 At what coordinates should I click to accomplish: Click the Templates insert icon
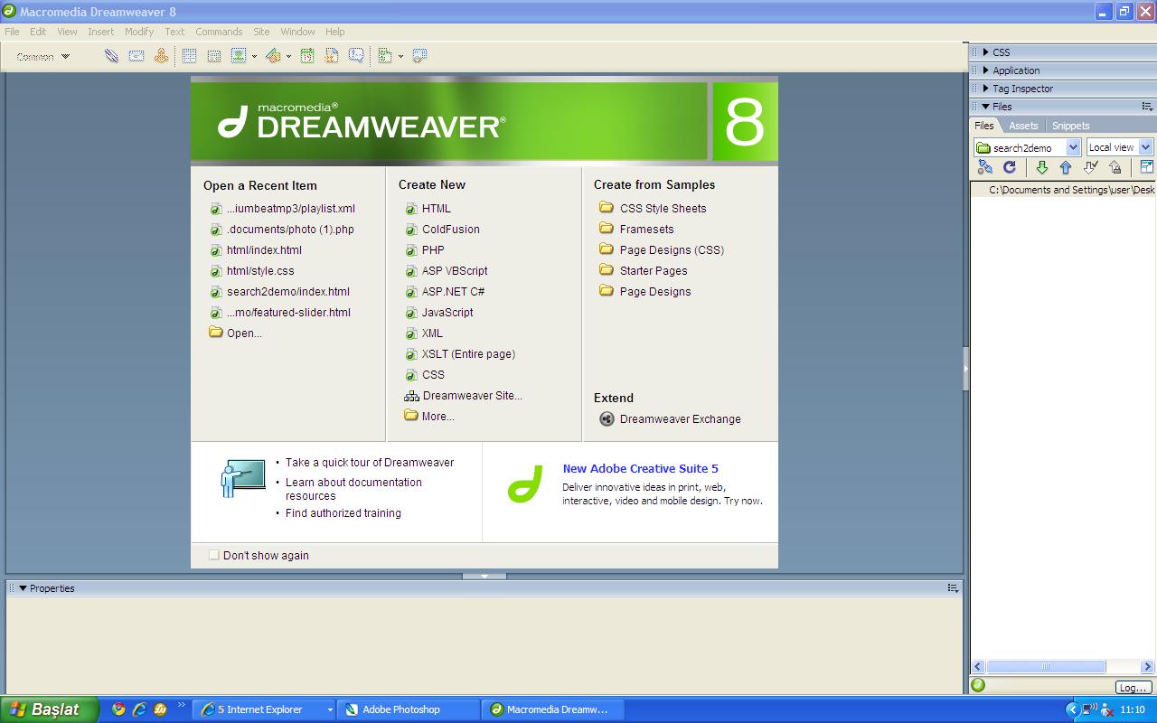coord(385,56)
